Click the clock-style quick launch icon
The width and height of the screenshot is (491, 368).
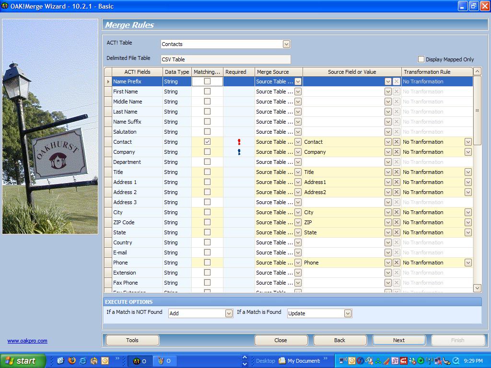[105, 360]
